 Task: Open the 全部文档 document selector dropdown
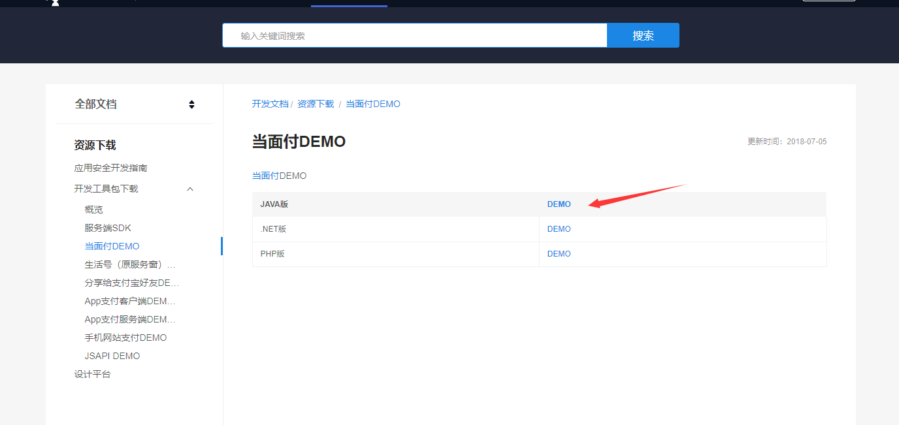pyautogui.click(x=135, y=104)
